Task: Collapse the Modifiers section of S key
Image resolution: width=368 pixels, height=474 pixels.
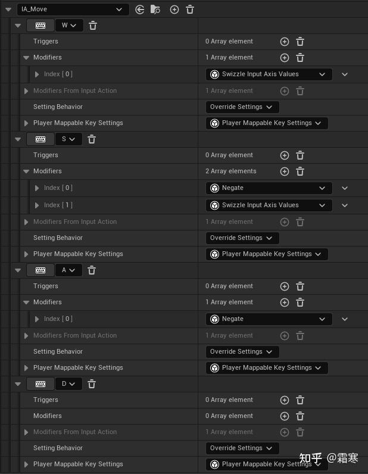Action: click(x=26, y=171)
